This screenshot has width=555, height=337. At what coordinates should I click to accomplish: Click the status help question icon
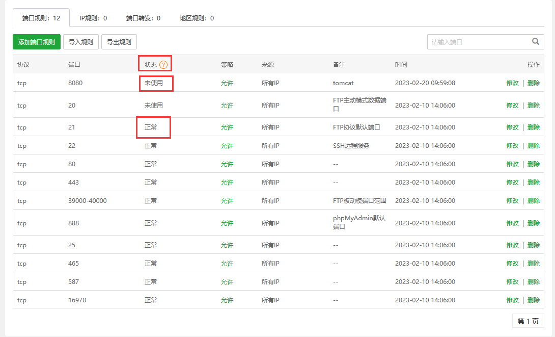[163, 65]
